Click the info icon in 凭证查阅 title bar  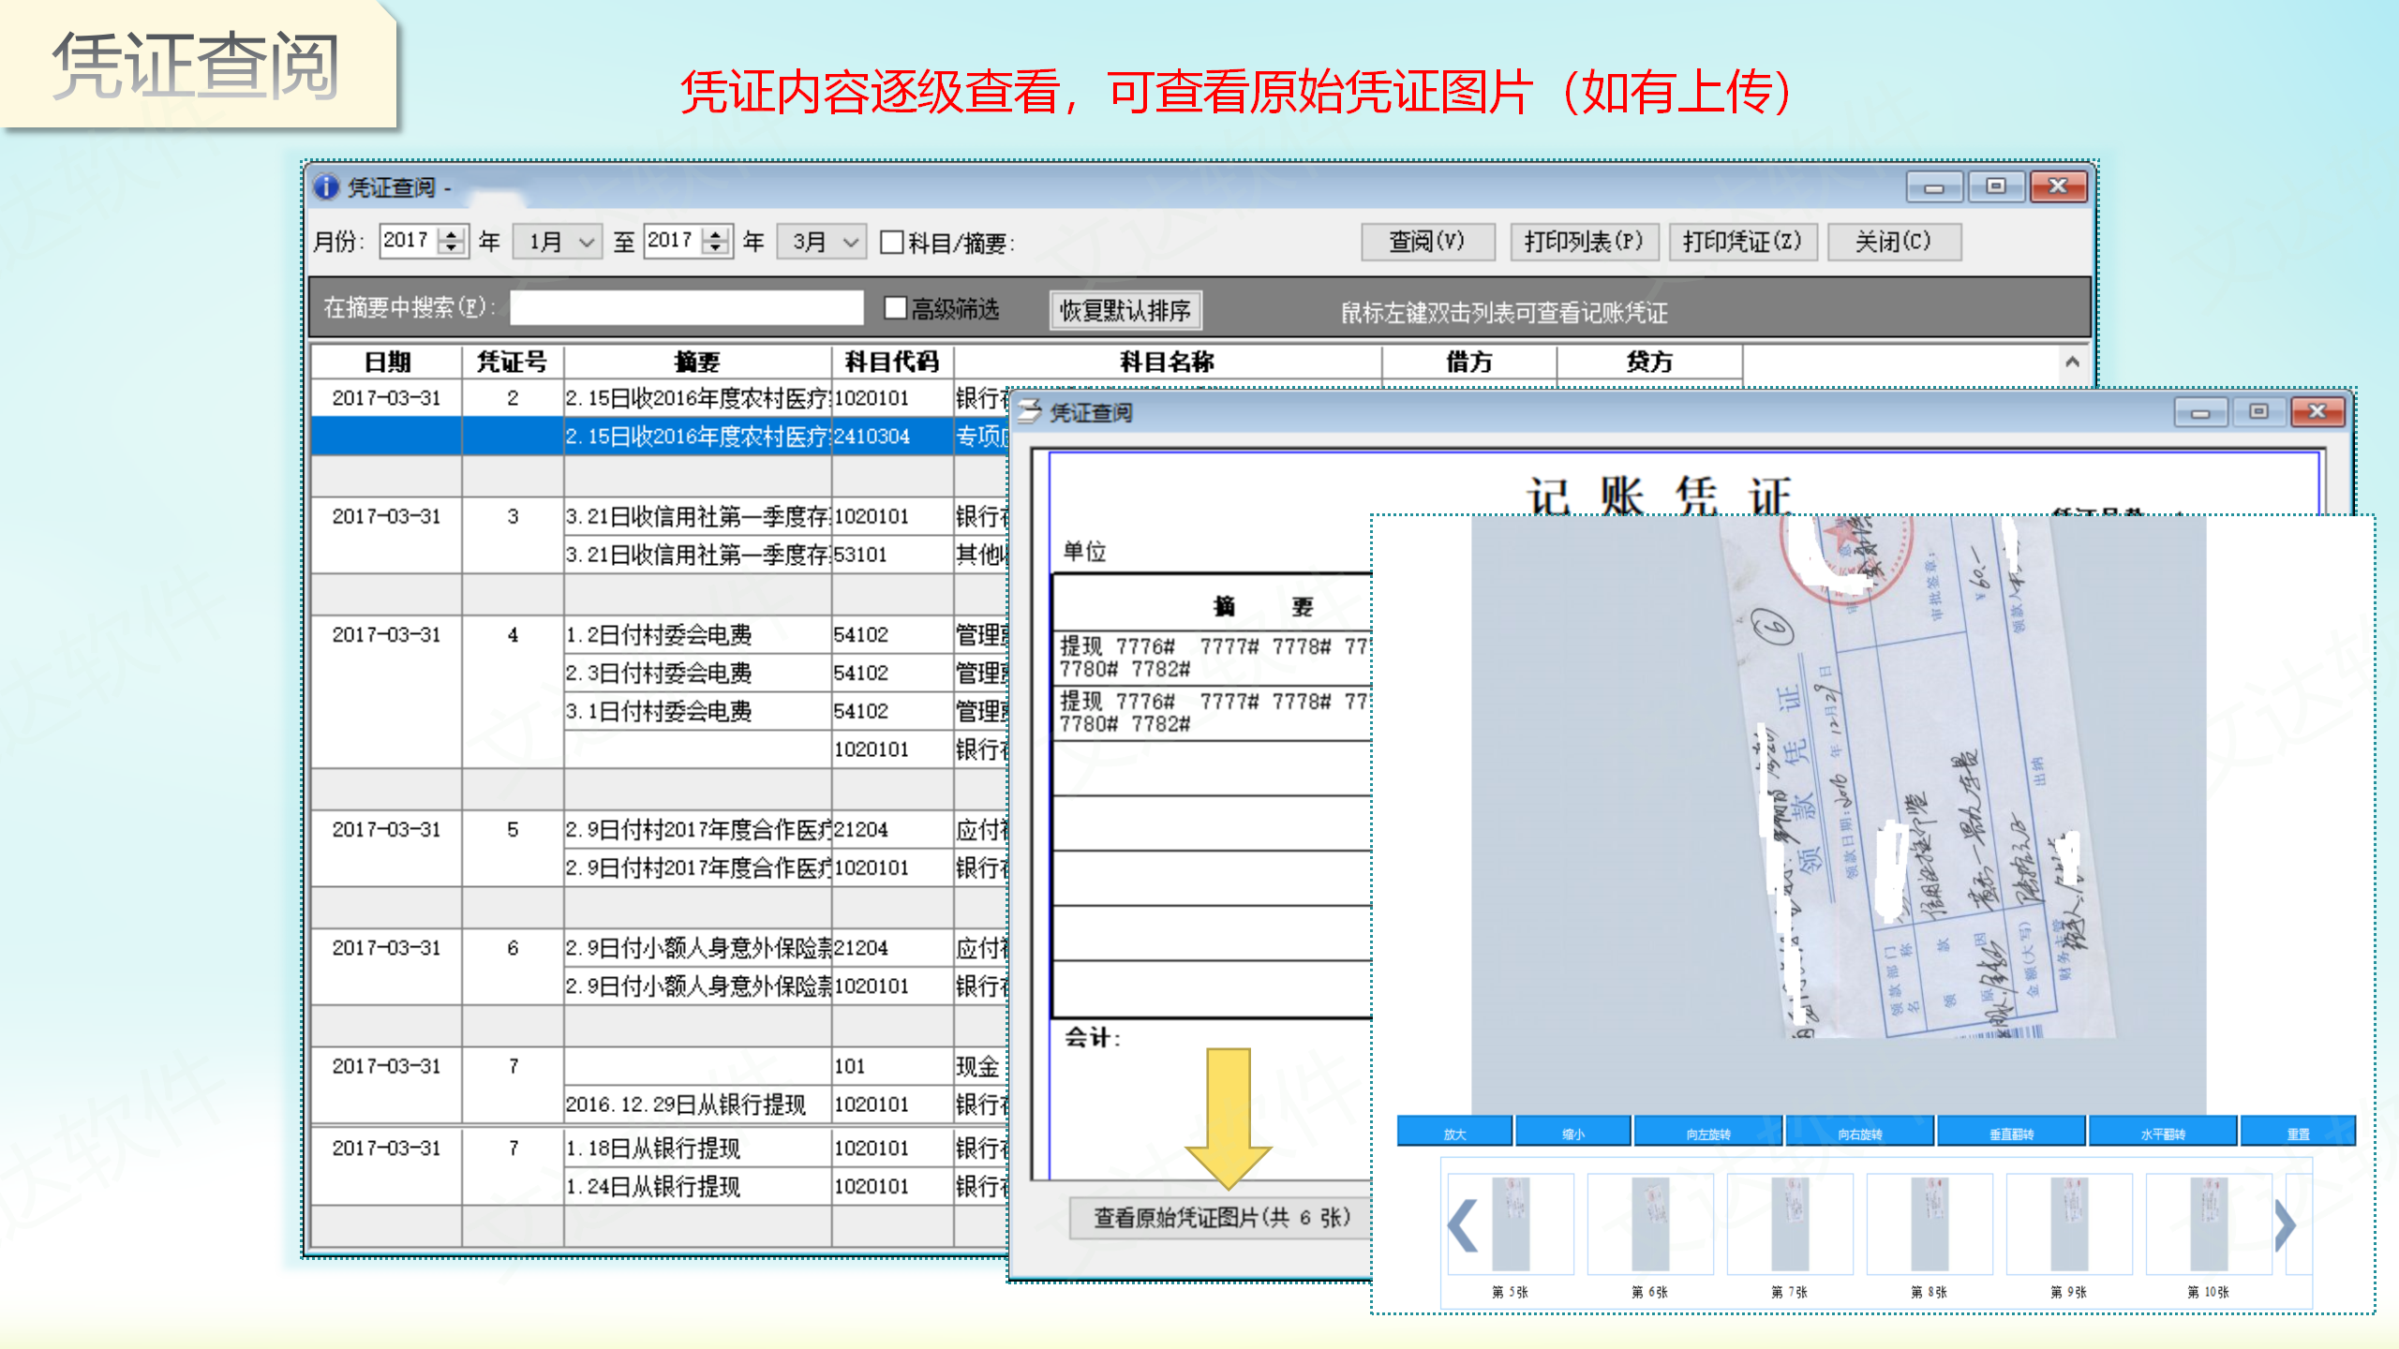coord(325,187)
